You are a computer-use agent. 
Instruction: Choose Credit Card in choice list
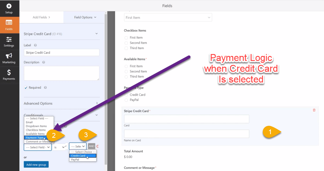(83, 156)
